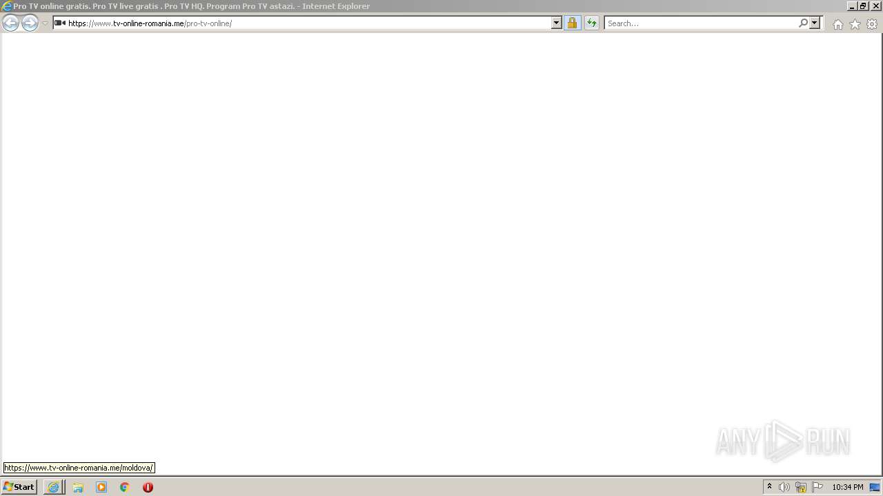
Task: Go to Home page icon
Action: [x=837, y=24]
